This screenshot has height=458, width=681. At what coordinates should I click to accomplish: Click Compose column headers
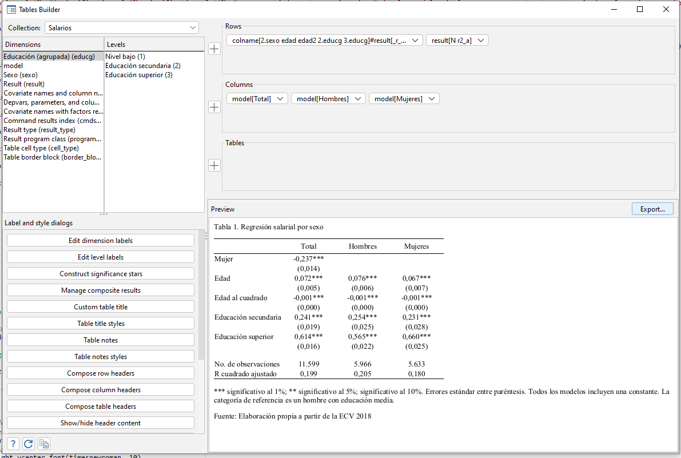point(100,389)
